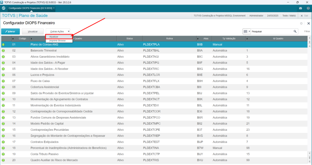Jump to last record with bottom arrow

310,162
